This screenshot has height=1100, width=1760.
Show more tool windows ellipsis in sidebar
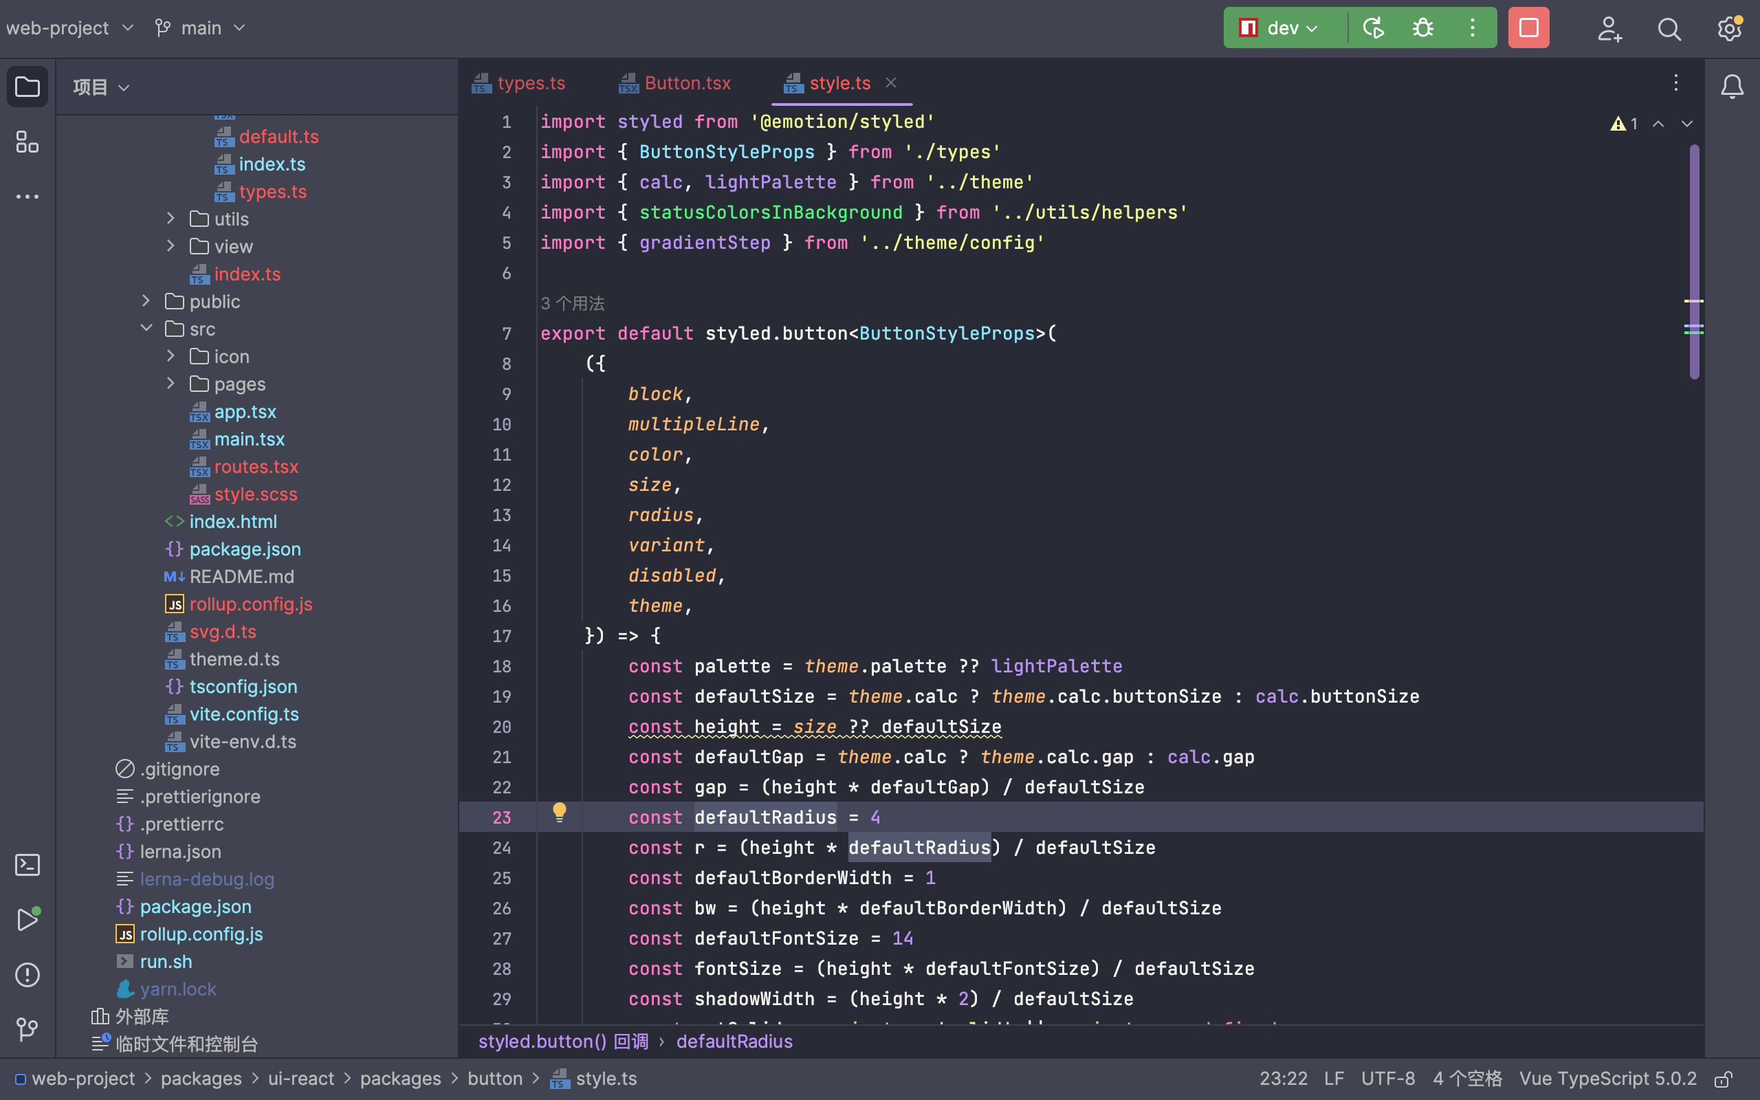pos(27,197)
